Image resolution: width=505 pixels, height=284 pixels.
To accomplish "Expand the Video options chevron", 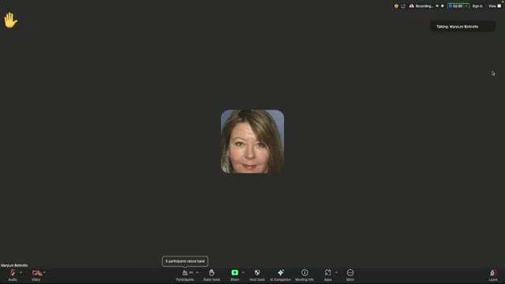I will 44,273.
